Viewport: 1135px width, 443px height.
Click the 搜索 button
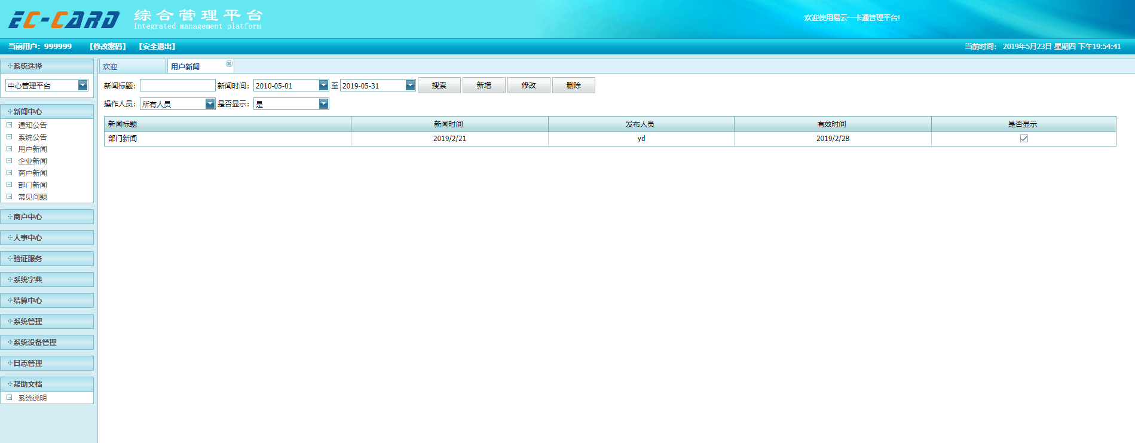pyautogui.click(x=439, y=85)
